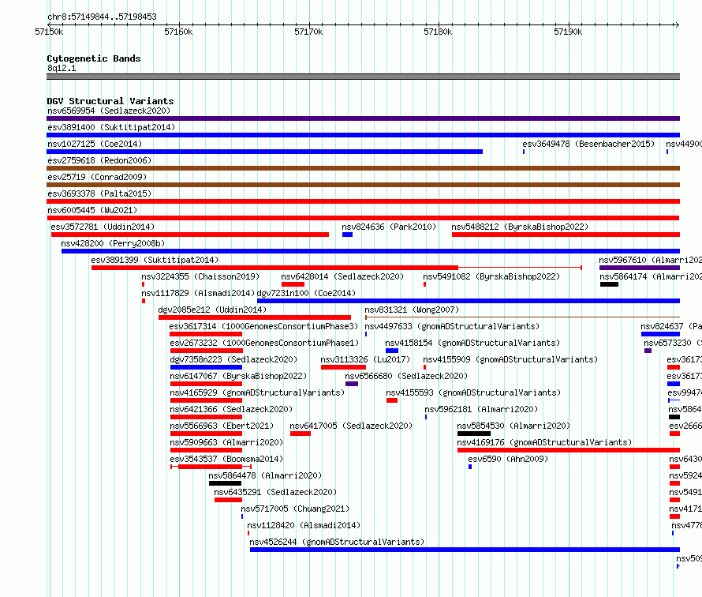Click nsv6435291 (Sedlazeck2020) label
The height and width of the screenshot is (597, 702).
pyautogui.click(x=275, y=492)
